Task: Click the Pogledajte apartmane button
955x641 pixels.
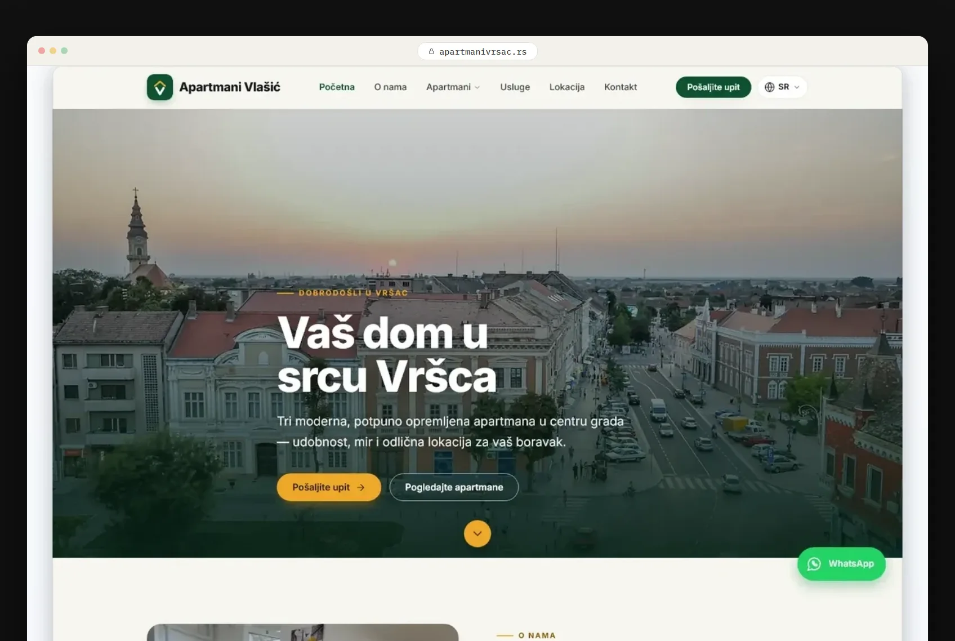Action: (454, 487)
